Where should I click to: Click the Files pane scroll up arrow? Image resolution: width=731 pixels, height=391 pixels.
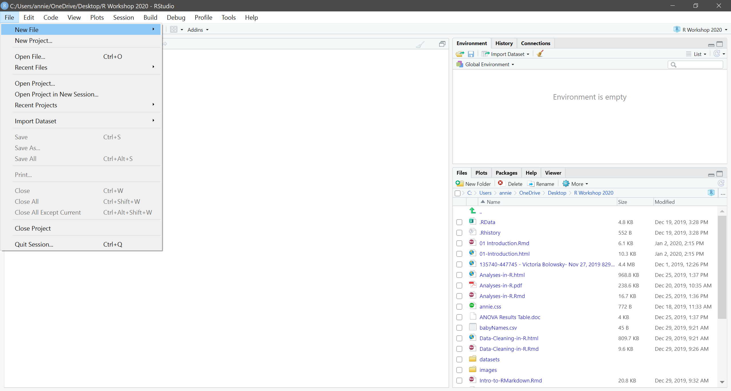722,211
